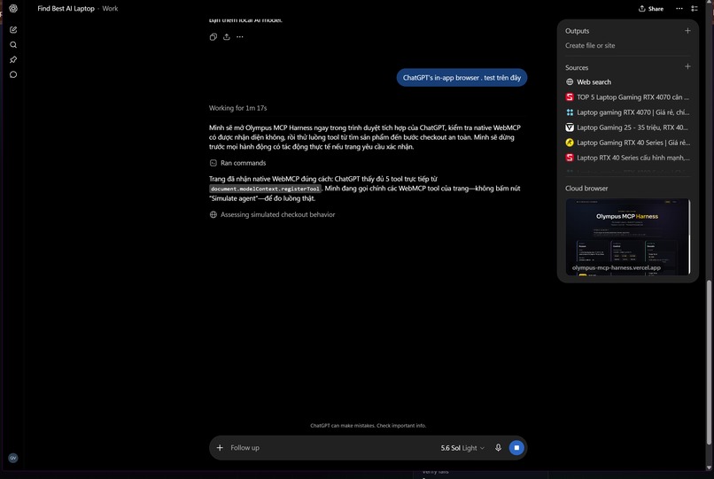Open the 5.6 Sol Light model dropdown
Screen dimensions: 714x479
(462, 448)
